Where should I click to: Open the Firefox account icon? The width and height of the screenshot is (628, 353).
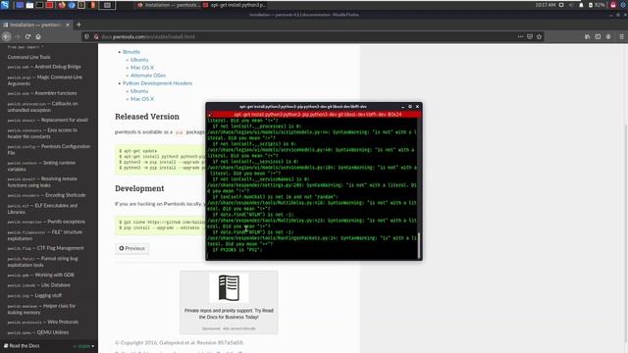608,36
